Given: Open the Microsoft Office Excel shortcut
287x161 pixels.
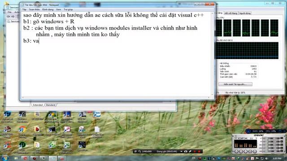Looking at the screenshot, I should click(67, 147).
